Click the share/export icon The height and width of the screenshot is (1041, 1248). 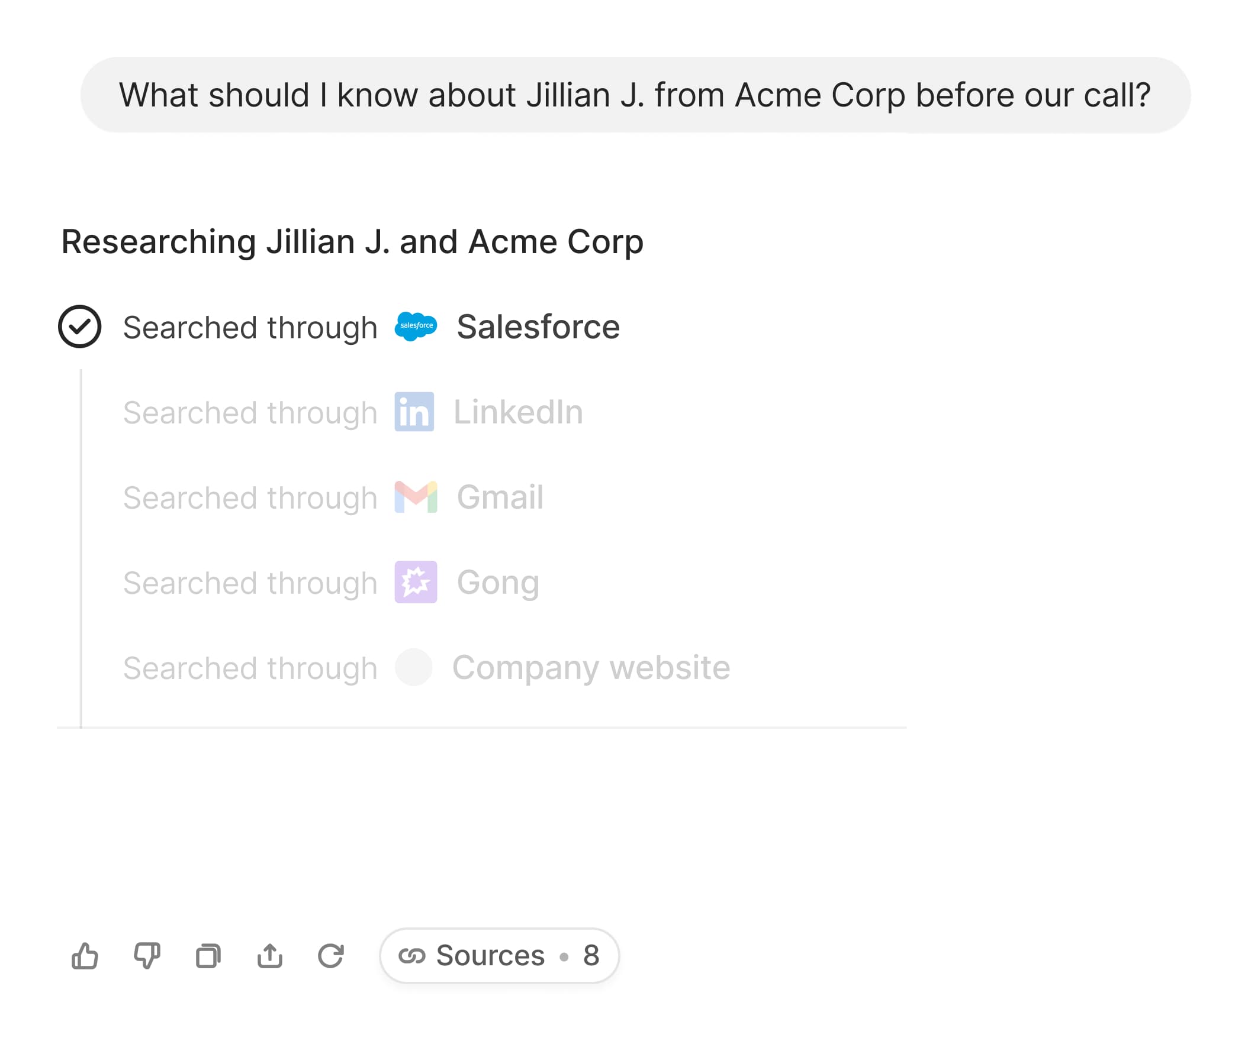[270, 956]
